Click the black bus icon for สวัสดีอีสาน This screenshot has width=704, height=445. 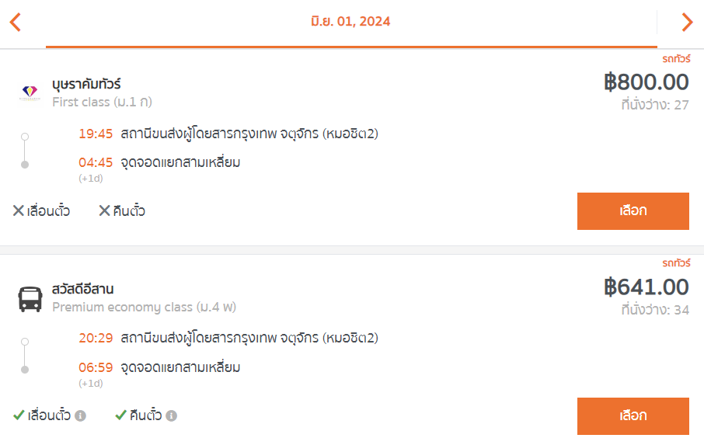tap(30, 299)
